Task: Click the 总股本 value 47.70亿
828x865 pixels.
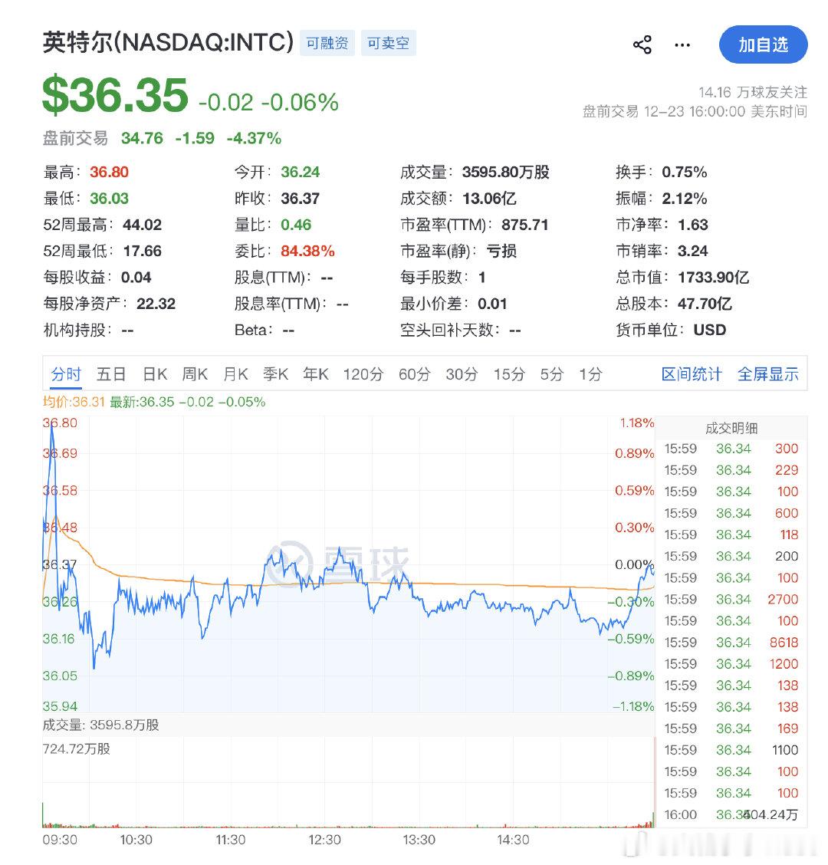Action: click(x=705, y=304)
